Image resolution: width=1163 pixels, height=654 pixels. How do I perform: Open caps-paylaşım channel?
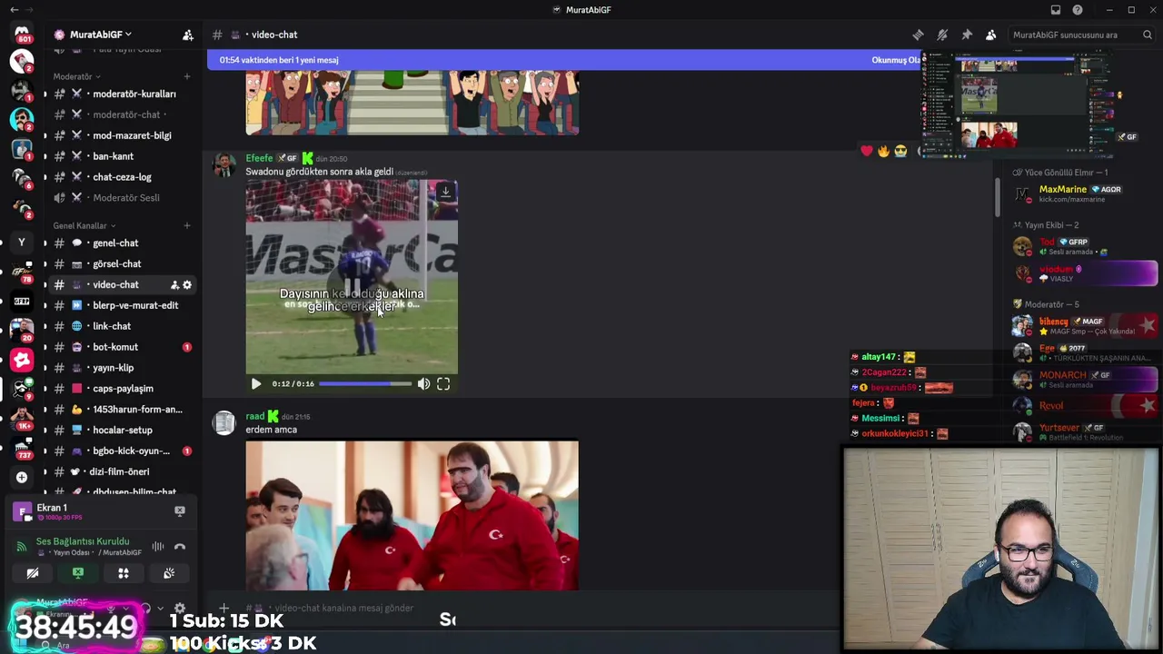click(122, 389)
